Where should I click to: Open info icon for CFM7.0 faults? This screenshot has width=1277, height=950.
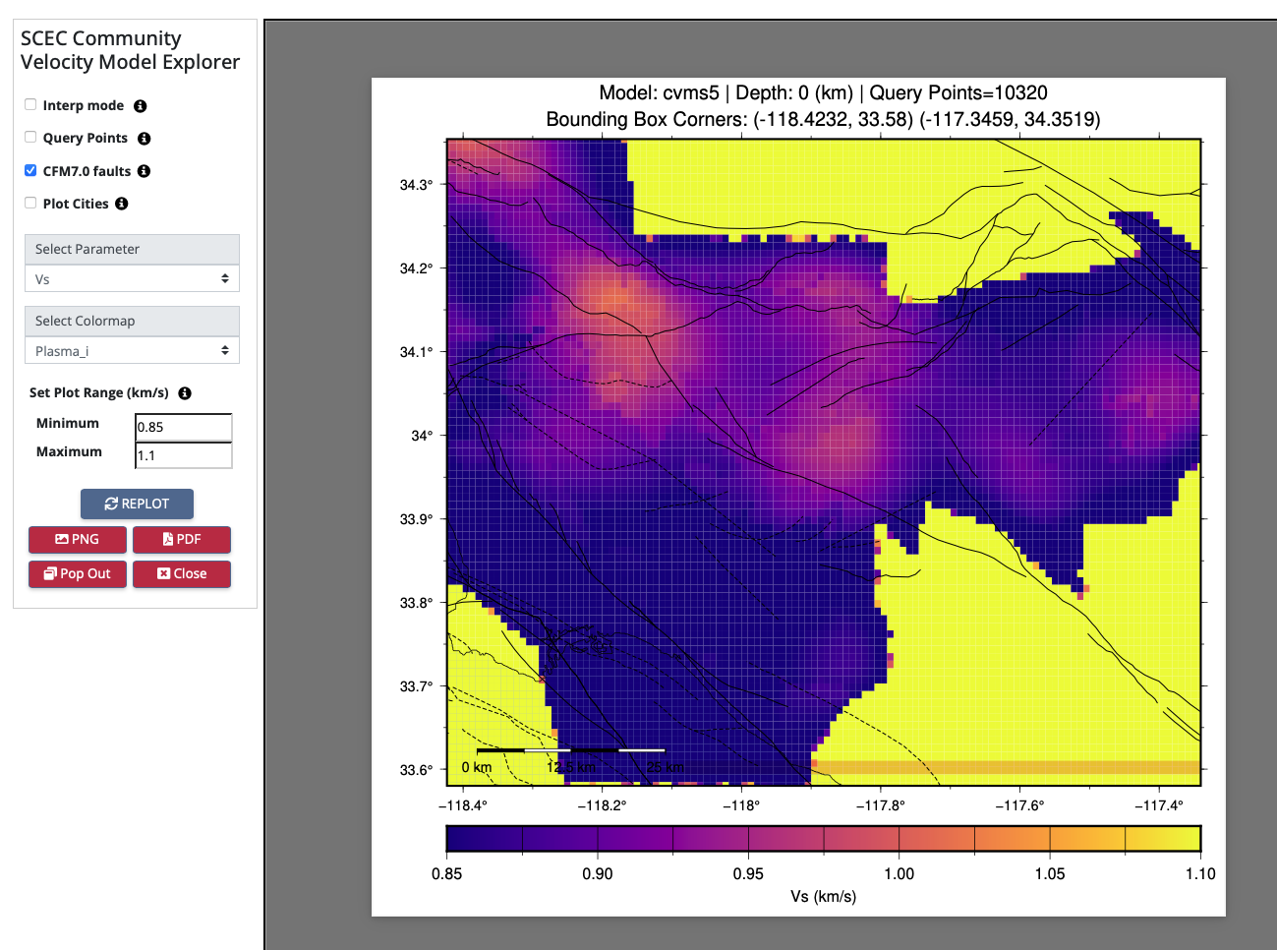(x=144, y=171)
